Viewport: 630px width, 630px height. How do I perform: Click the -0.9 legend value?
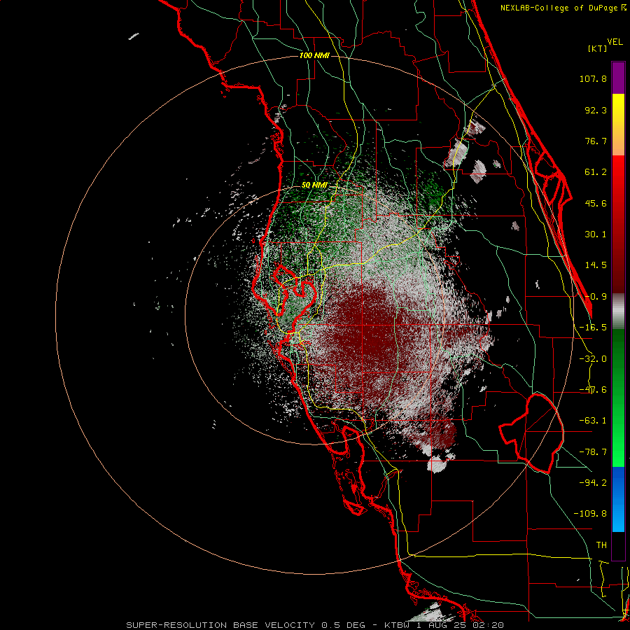tap(596, 297)
